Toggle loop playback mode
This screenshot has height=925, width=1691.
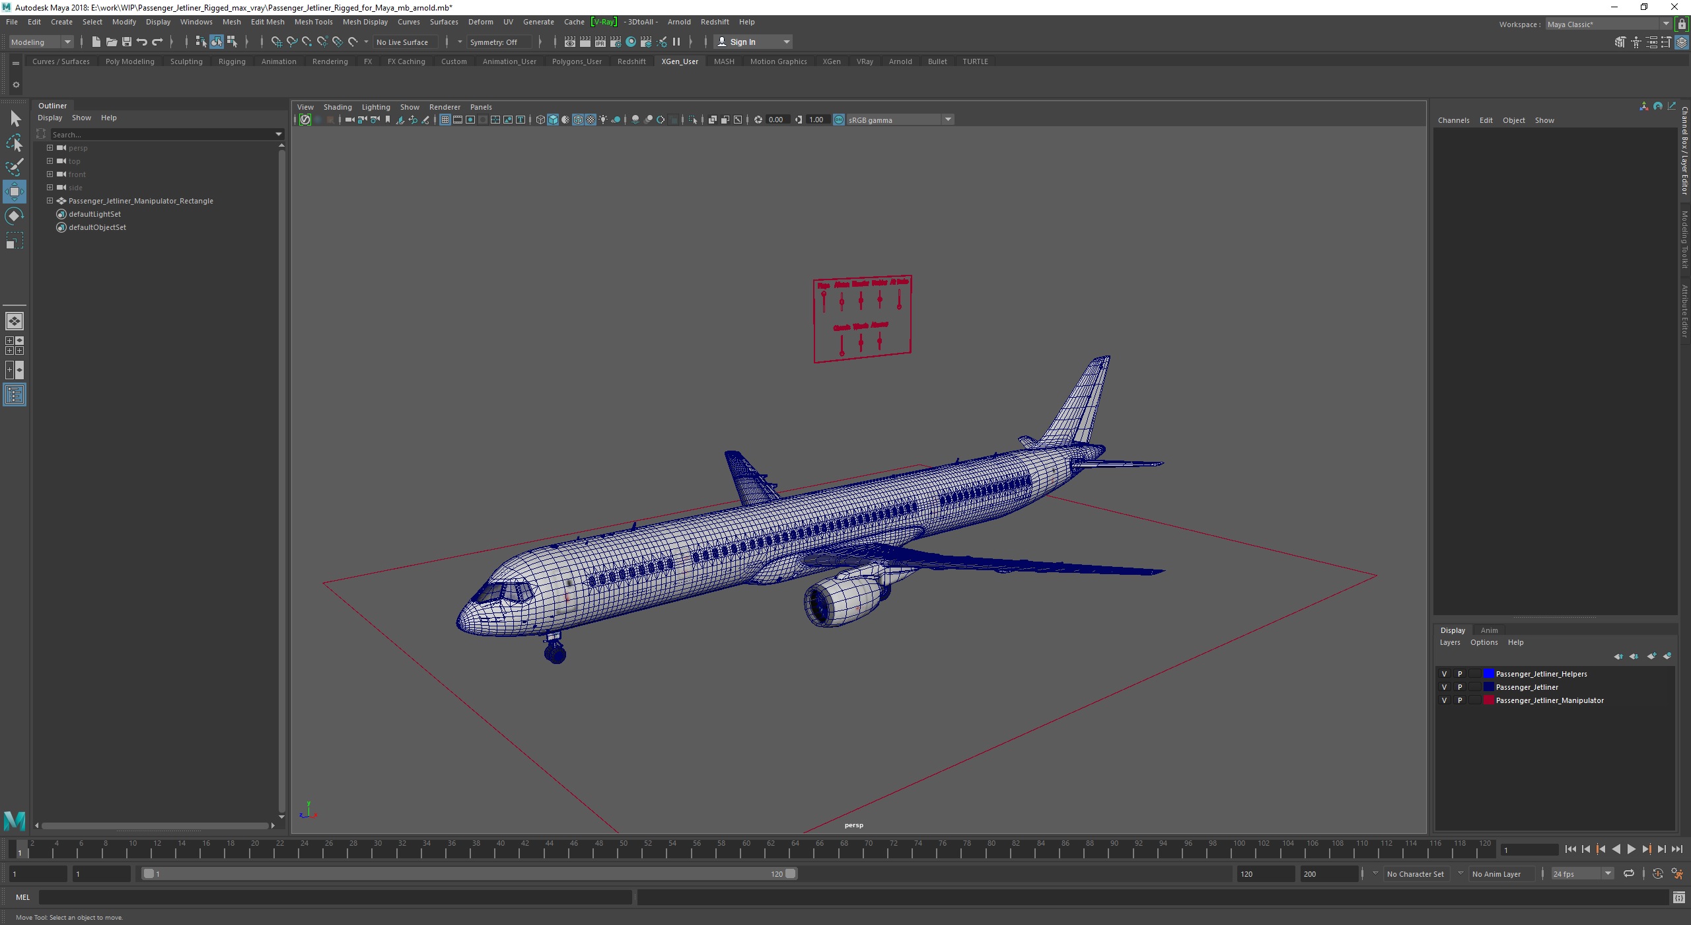pyautogui.click(x=1629, y=873)
